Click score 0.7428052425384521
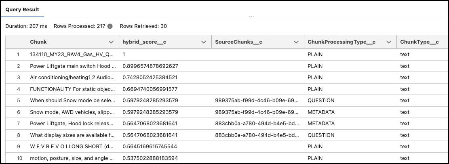This screenshot has height=164, width=449. [x=150, y=78]
